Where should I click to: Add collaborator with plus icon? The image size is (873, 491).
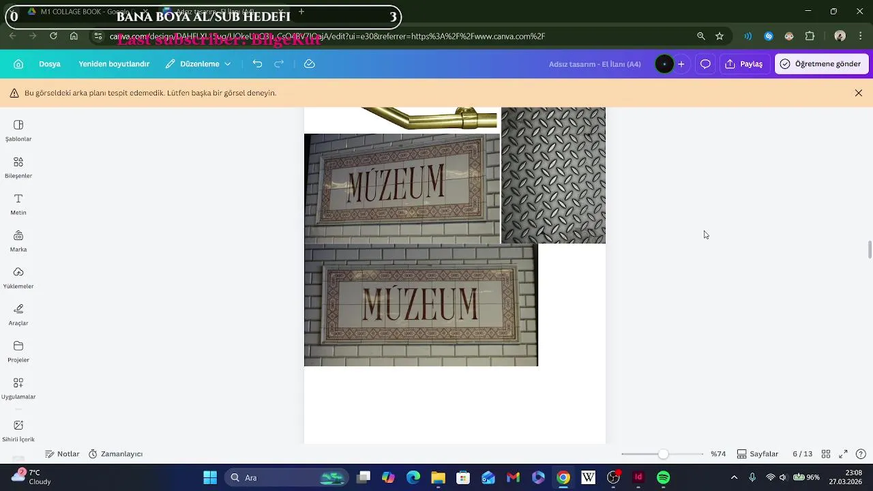(681, 64)
